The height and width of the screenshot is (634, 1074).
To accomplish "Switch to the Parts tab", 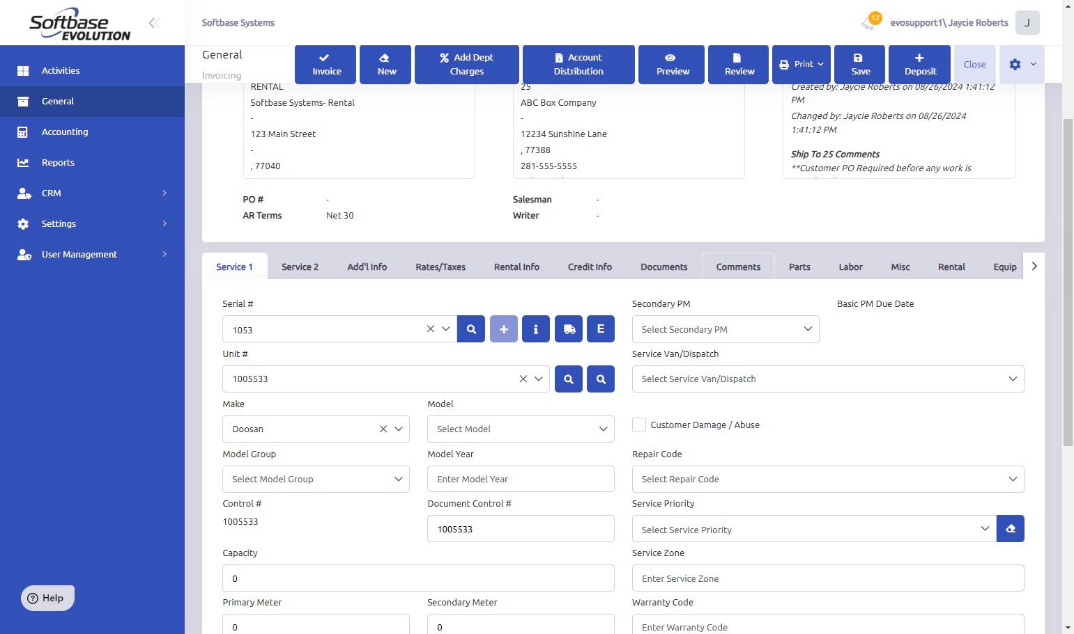I will (799, 267).
